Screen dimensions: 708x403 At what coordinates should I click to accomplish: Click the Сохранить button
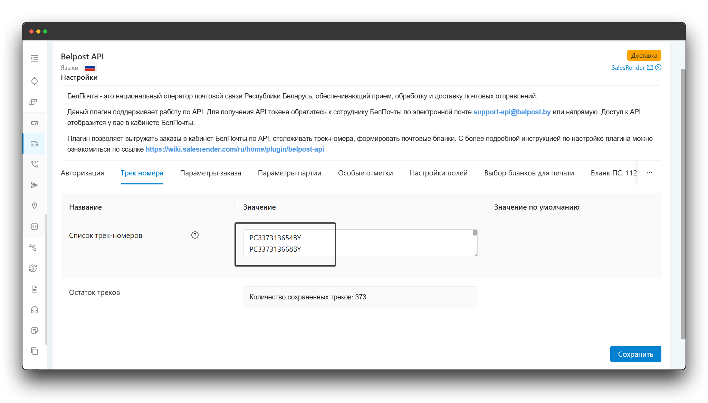[635, 354]
